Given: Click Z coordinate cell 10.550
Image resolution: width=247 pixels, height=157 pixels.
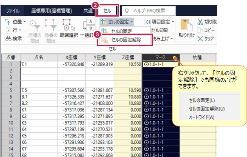Looking at the screenshot, I should 128,64.
